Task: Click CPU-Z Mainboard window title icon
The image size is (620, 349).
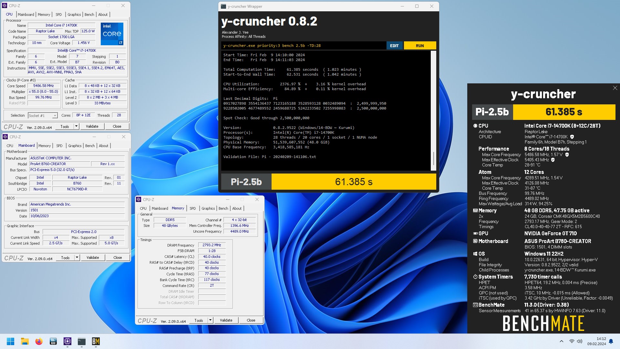Action: click(5, 137)
